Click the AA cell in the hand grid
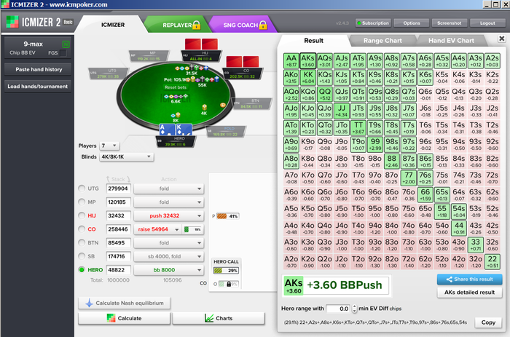Screen dimensions: 510x337 [291, 60]
